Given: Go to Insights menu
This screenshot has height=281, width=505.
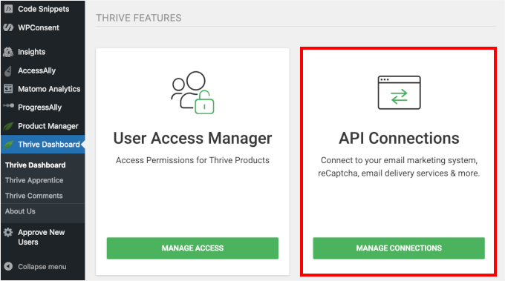Looking at the screenshot, I should coord(31,52).
